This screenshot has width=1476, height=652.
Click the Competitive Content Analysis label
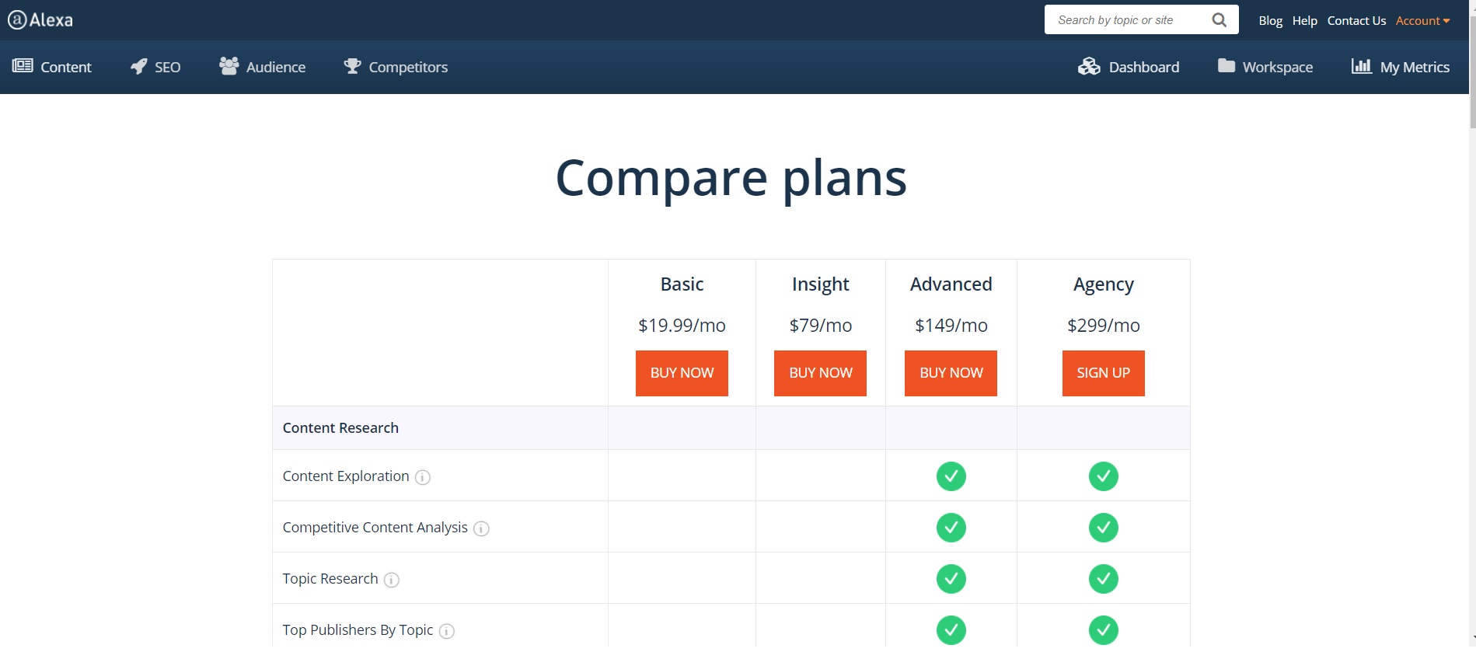tap(375, 528)
